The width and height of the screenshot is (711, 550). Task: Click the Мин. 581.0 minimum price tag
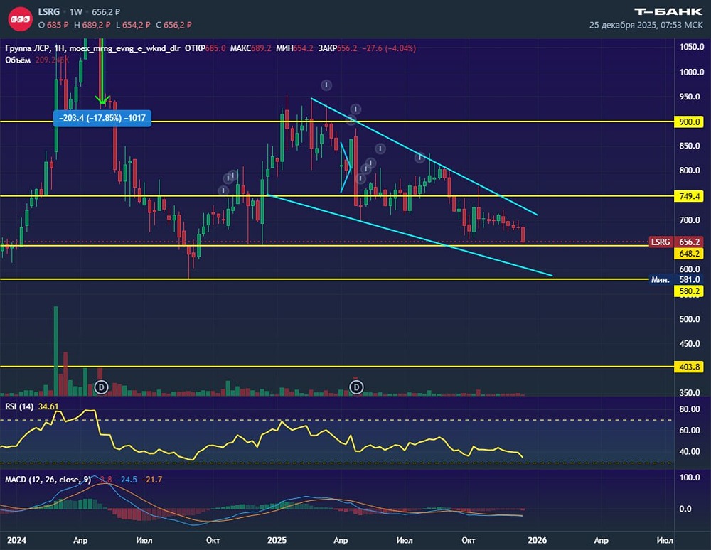(x=676, y=279)
